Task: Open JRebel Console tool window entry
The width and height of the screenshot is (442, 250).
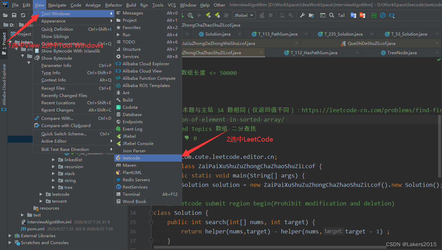Action: [x=148, y=143]
